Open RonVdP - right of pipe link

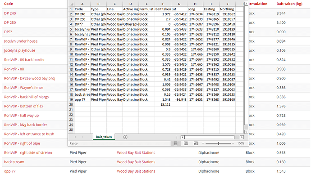(22, 143)
